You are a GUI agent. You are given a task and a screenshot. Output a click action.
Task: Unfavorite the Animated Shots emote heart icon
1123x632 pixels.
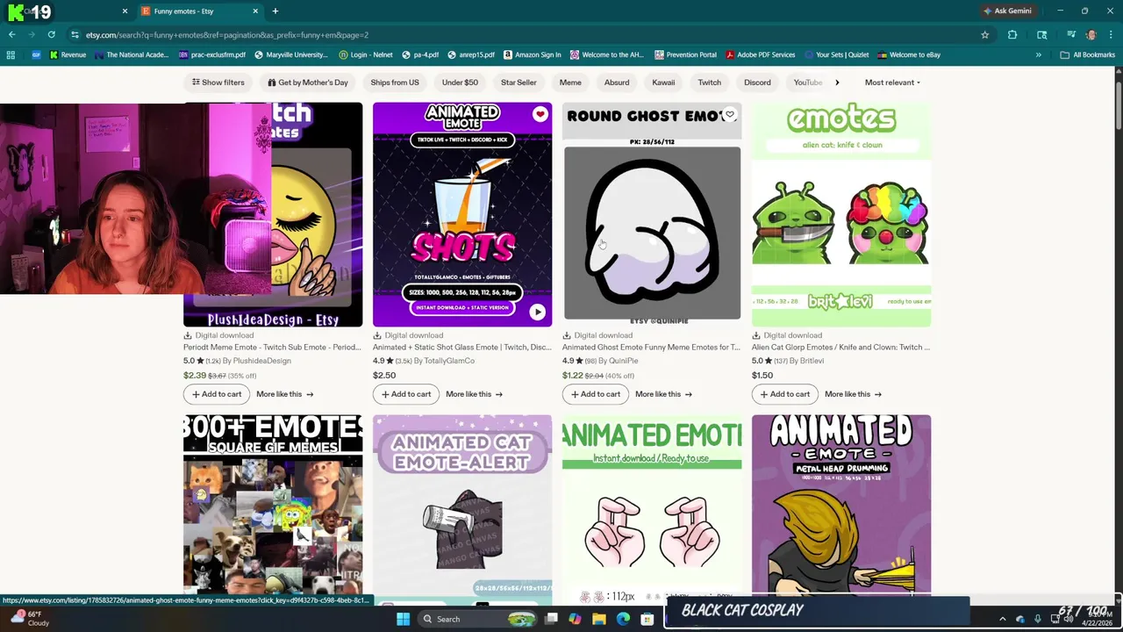click(540, 115)
